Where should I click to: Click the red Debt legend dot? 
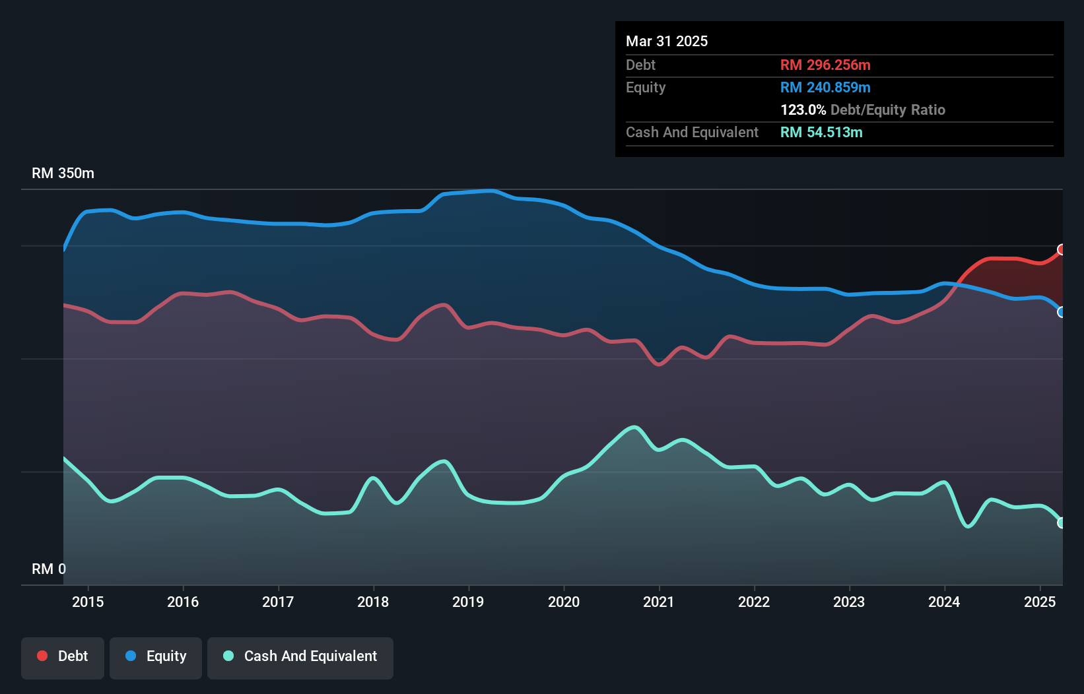pyautogui.click(x=42, y=656)
